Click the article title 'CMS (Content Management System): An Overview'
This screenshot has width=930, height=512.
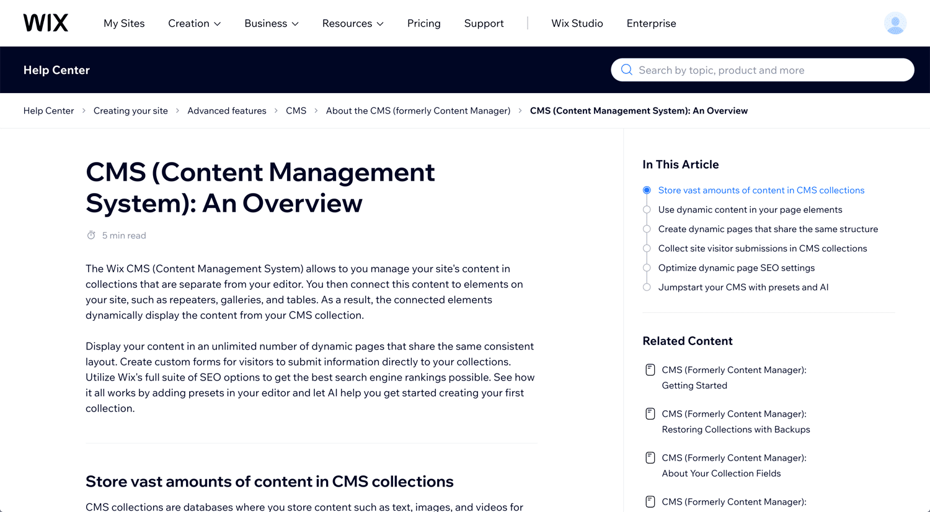pyautogui.click(x=260, y=187)
